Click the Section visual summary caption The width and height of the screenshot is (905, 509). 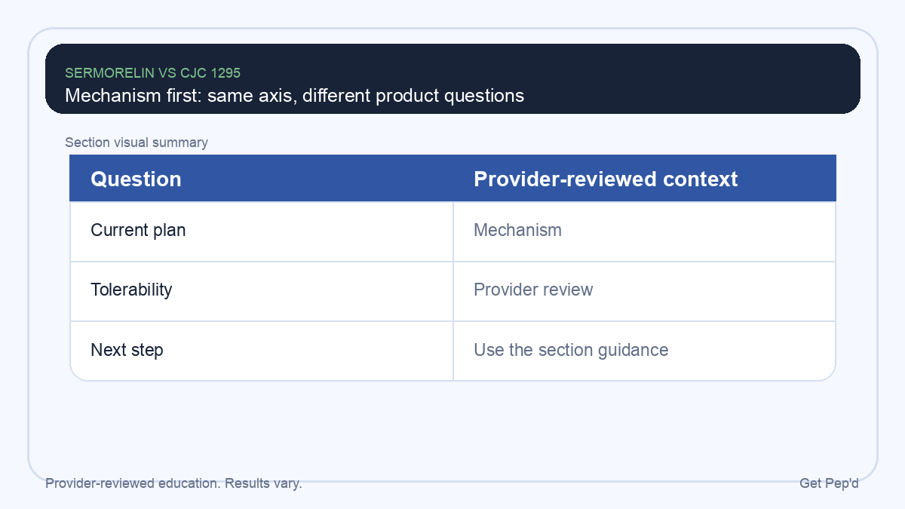click(x=137, y=143)
